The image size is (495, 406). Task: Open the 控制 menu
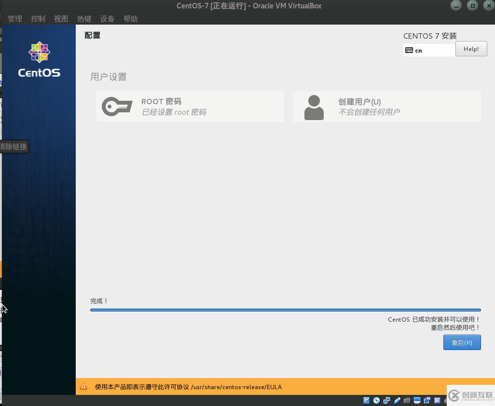click(38, 19)
